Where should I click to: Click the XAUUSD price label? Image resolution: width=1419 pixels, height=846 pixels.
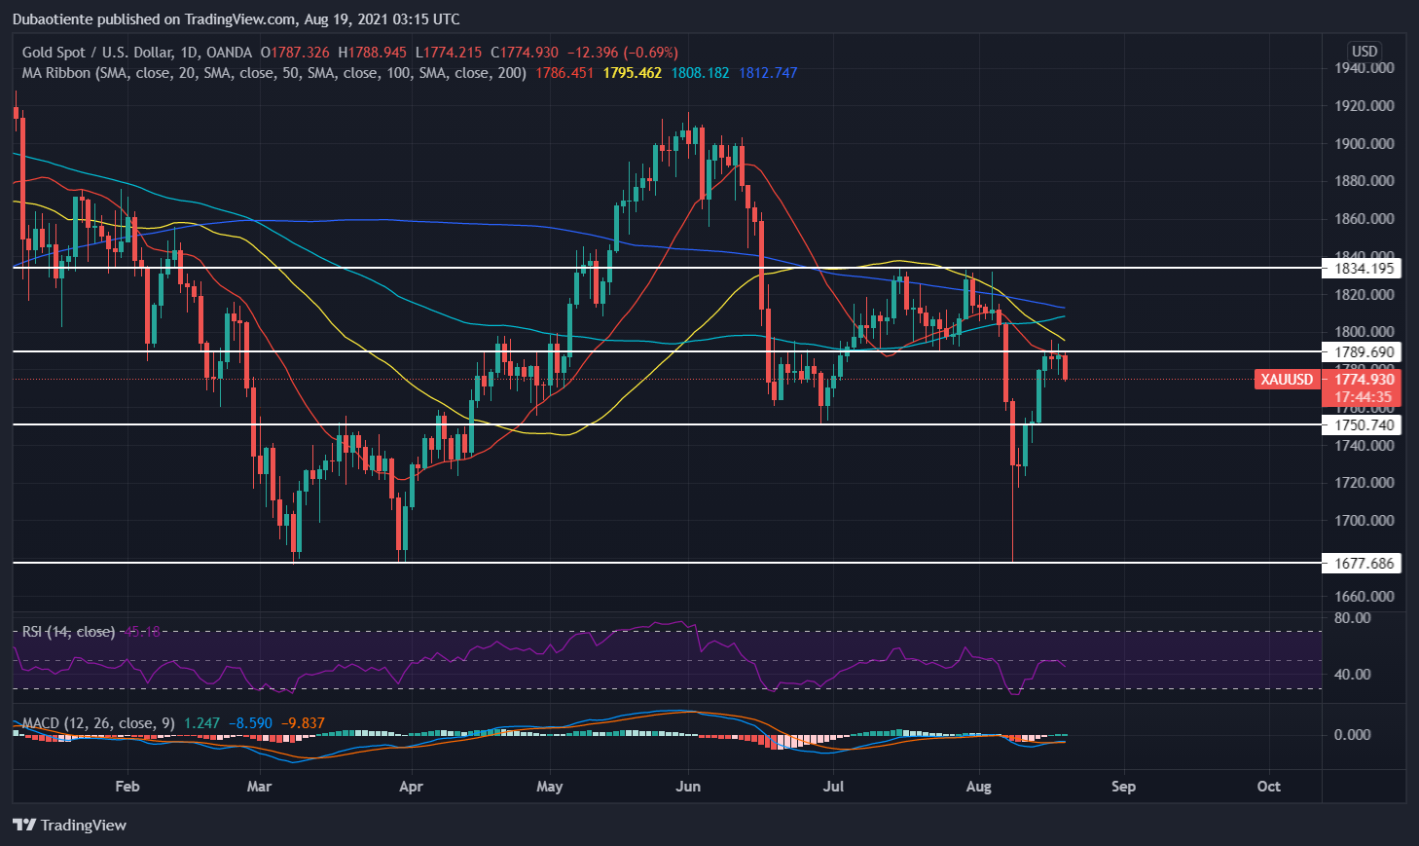tap(1287, 380)
